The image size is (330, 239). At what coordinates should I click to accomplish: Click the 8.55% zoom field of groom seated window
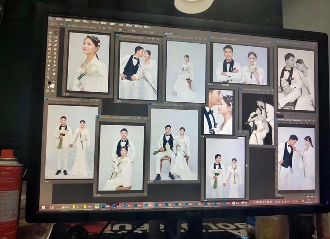pyautogui.click(x=150, y=182)
